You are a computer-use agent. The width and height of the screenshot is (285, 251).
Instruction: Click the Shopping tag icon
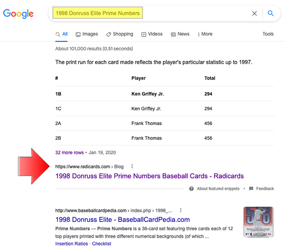tap(108, 34)
